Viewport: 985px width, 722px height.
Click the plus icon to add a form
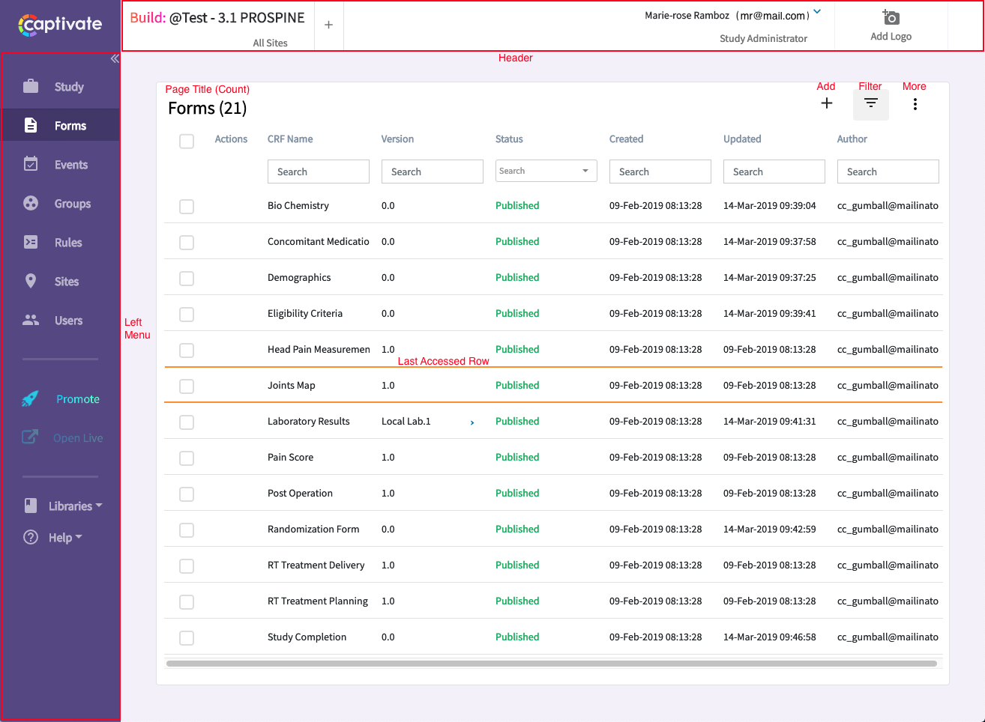coord(826,104)
